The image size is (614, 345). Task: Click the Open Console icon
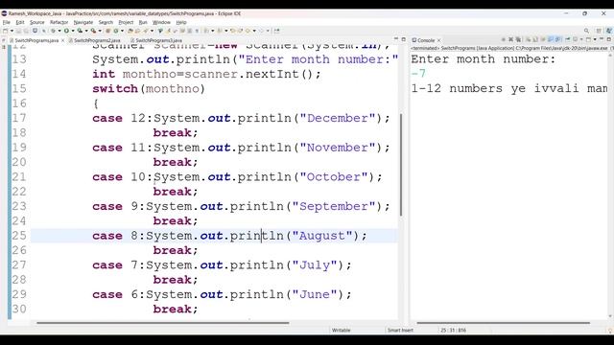click(588, 39)
